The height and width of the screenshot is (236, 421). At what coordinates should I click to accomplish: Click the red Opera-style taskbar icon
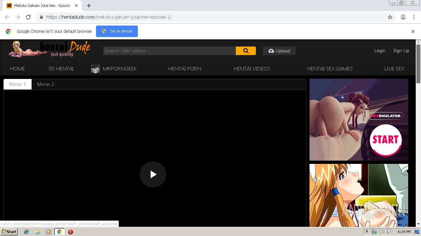pos(70,232)
